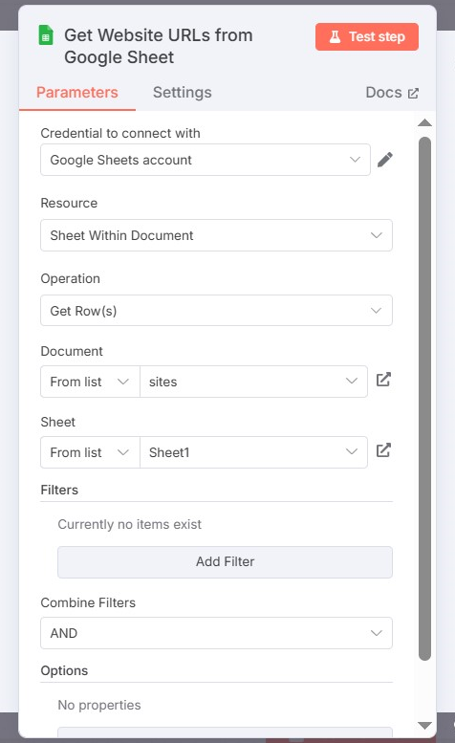
Task: Expand the Combine Filters AND dropdown
Action: click(x=216, y=633)
